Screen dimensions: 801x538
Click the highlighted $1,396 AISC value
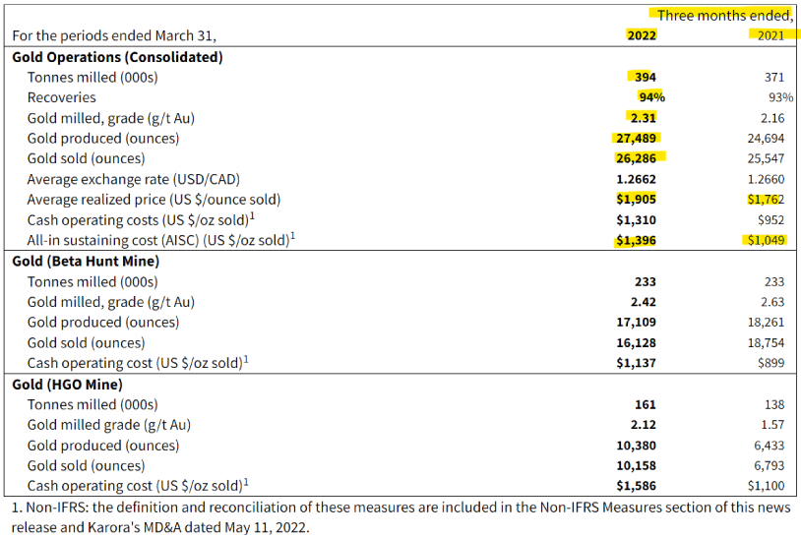click(638, 240)
